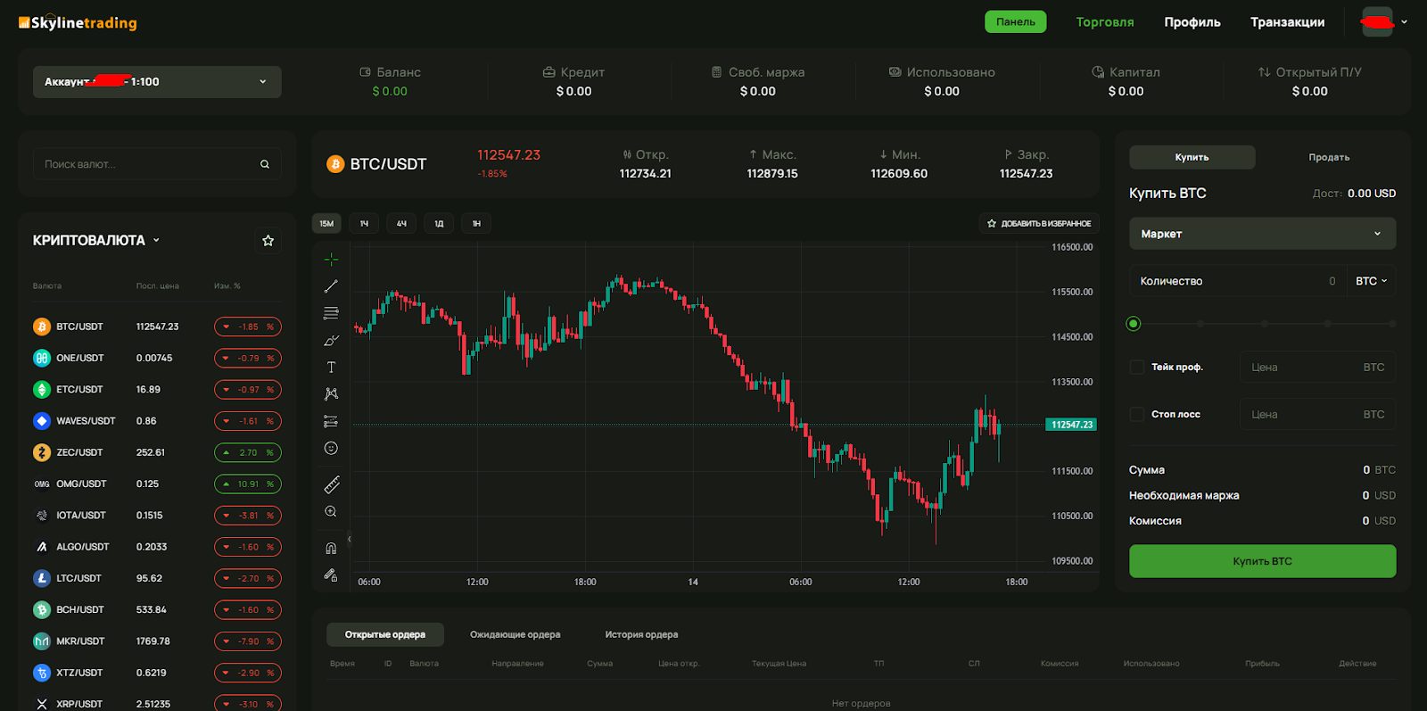The image size is (1427, 711).
Task: Click the ZEC/USDT coin icon
Action: tap(42, 452)
